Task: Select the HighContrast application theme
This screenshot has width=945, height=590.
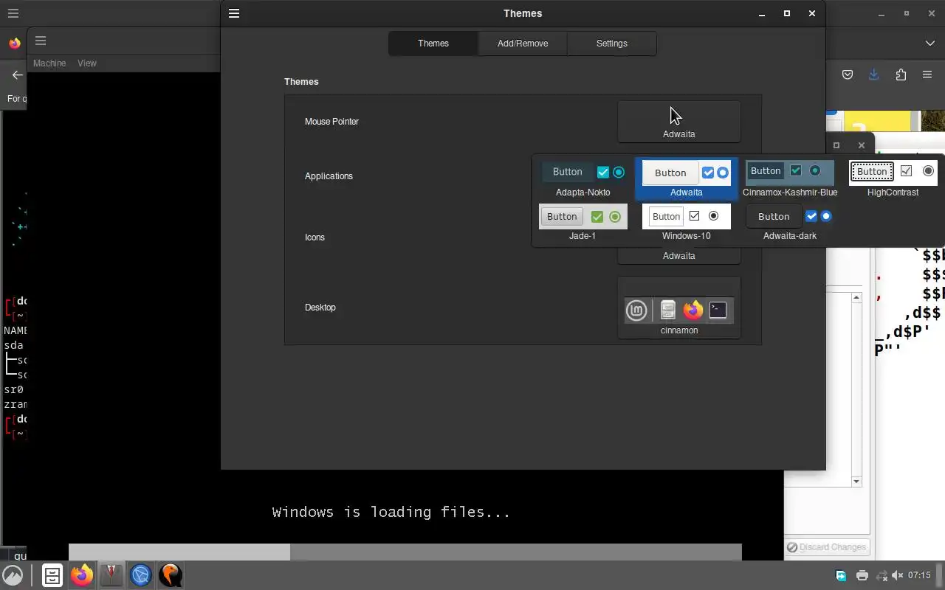Action: [893, 180]
